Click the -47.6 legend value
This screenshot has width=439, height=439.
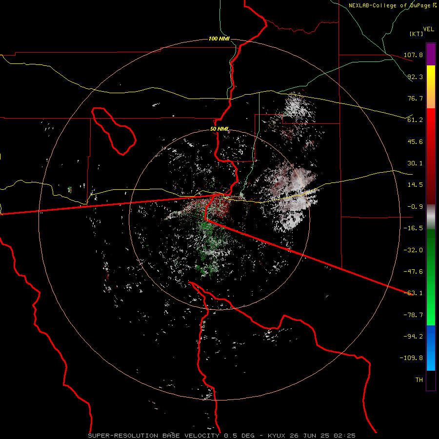click(x=413, y=272)
